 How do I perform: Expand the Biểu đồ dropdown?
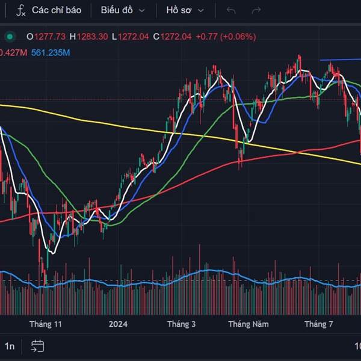123,10
